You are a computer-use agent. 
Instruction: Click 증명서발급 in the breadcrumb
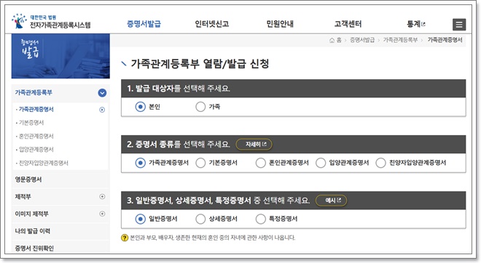pyautogui.click(x=362, y=40)
